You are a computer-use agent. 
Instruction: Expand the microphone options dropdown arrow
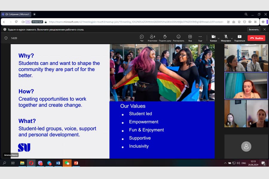click(x=232, y=38)
